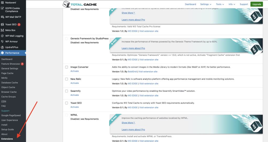Go to Browser Cache settings
This screenshot has width=268, height=142.
(x=9, y=92)
